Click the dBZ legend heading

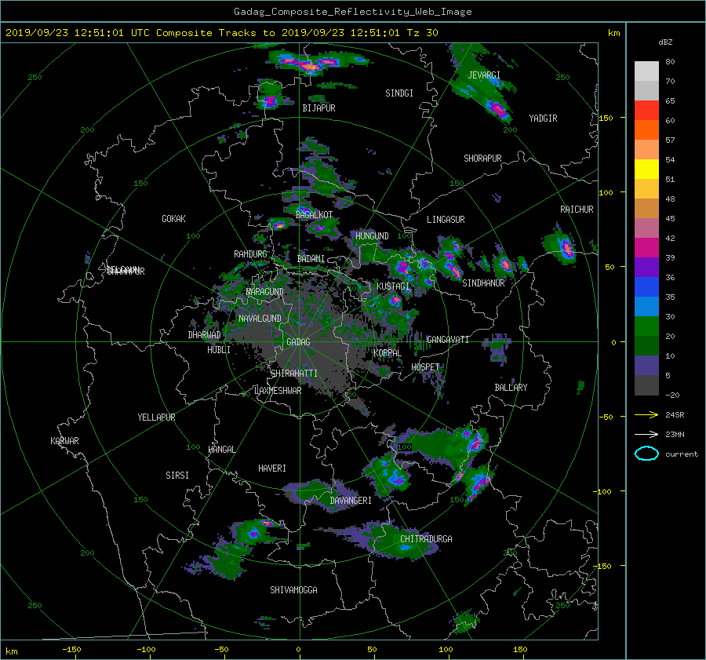click(665, 42)
